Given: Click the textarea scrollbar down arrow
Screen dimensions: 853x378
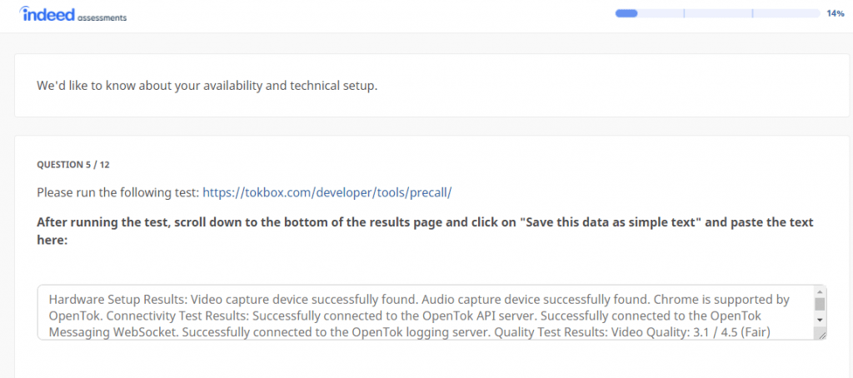Looking at the screenshot, I should click(820, 320).
